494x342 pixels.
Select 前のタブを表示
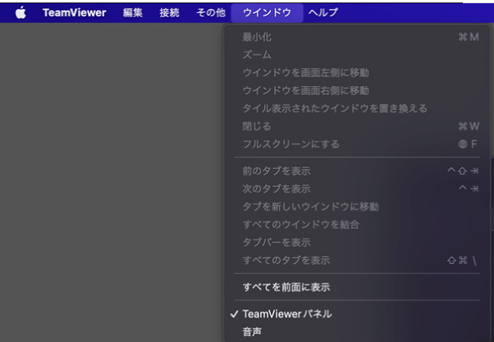pyautogui.click(x=358, y=171)
